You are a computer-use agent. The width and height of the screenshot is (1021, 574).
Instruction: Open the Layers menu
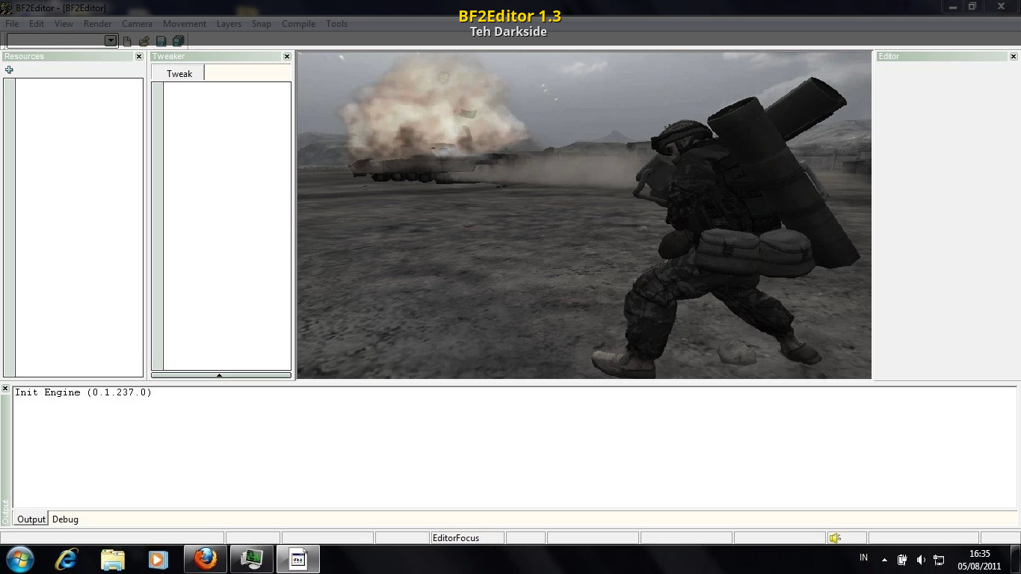(229, 24)
